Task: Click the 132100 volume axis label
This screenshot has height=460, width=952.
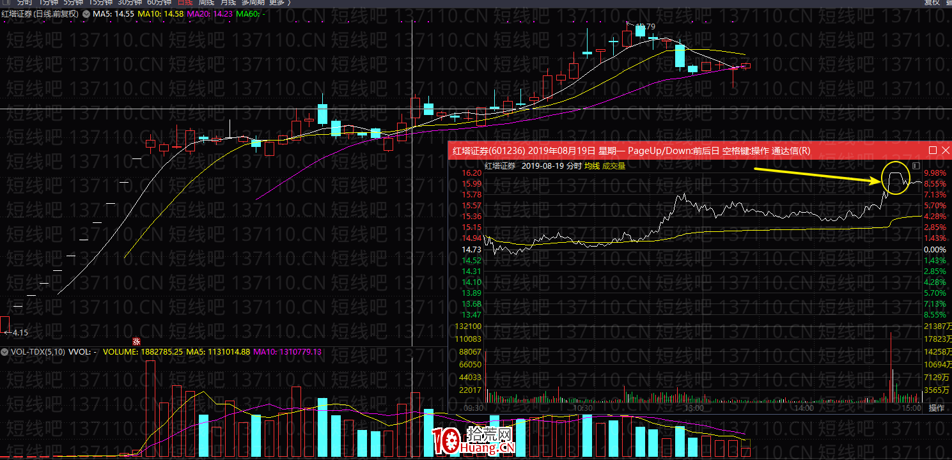Action: click(469, 326)
